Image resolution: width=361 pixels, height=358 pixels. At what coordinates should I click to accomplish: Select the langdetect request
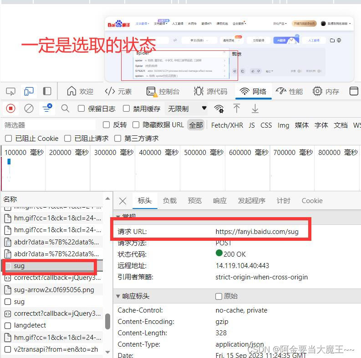(52, 325)
